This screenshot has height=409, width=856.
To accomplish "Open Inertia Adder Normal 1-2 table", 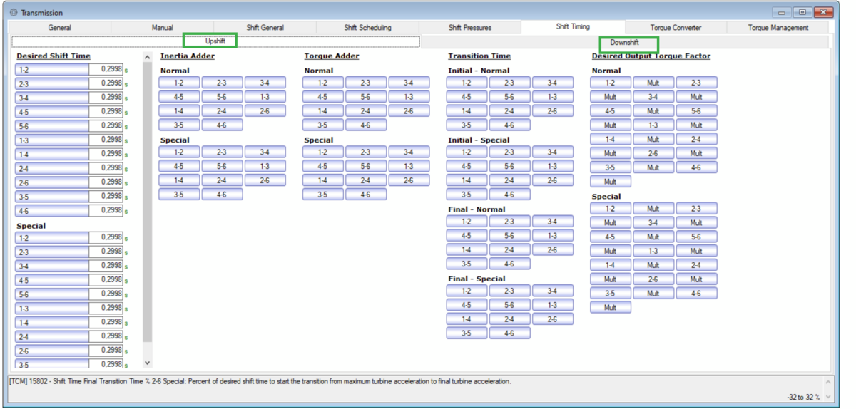I will coord(179,83).
